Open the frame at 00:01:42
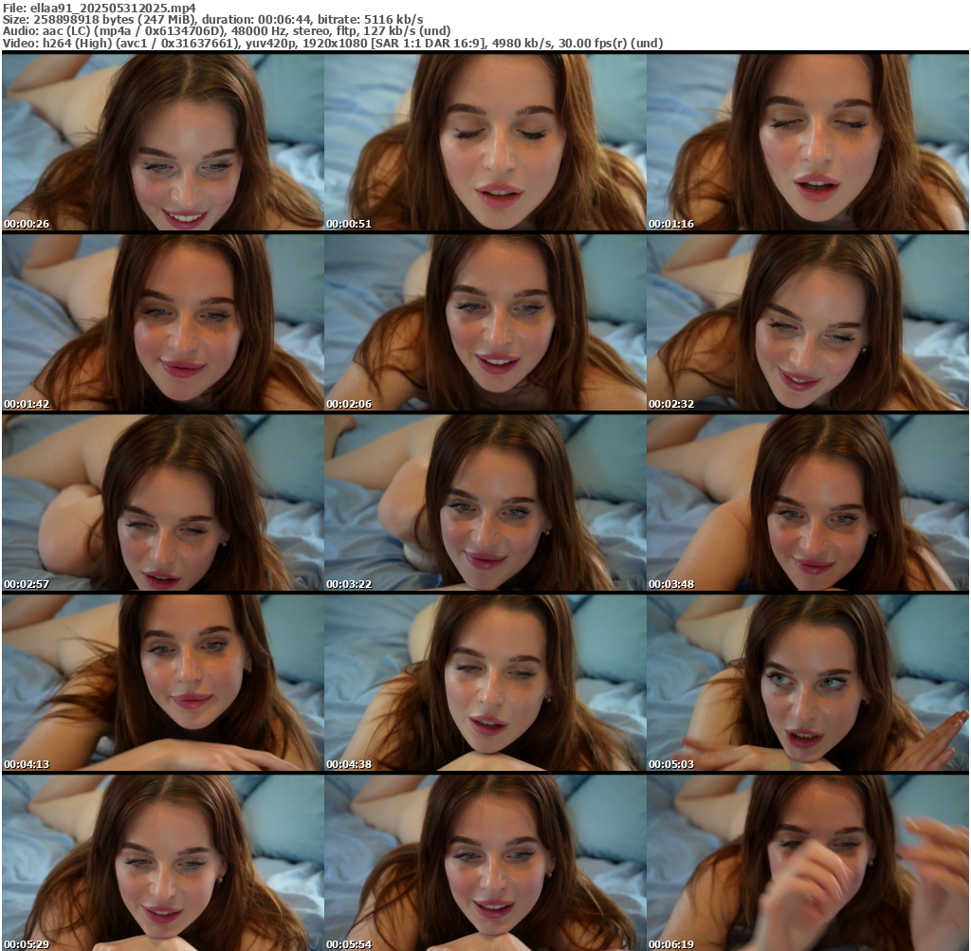Viewport: 971px width, 951px height. coord(163,322)
